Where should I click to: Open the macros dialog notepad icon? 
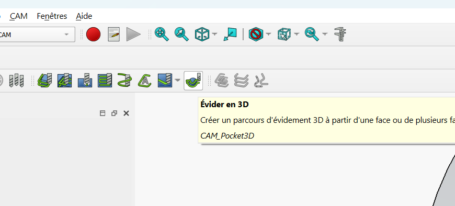point(114,34)
